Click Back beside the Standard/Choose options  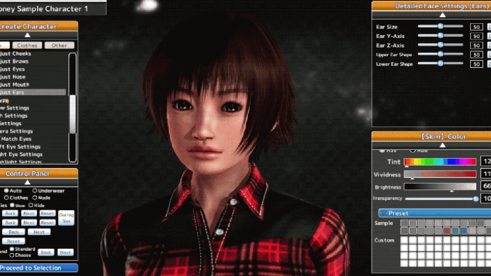[x=46, y=252]
